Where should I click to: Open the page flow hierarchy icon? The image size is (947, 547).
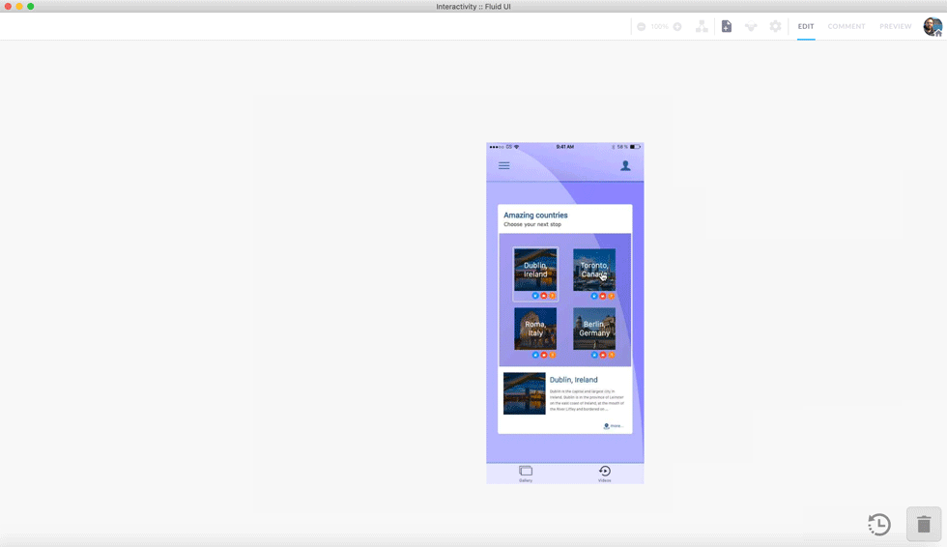703,27
